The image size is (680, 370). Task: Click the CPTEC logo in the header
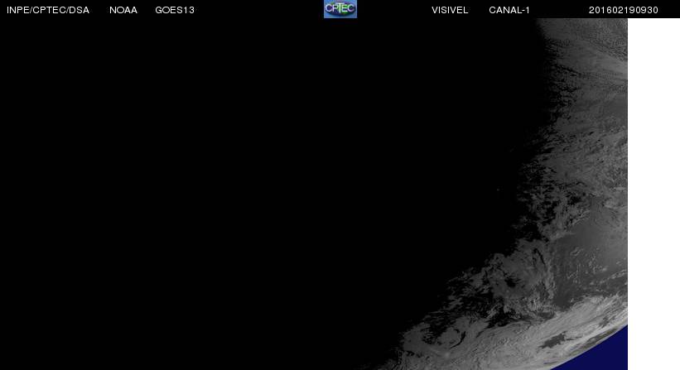pyautogui.click(x=340, y=8)
